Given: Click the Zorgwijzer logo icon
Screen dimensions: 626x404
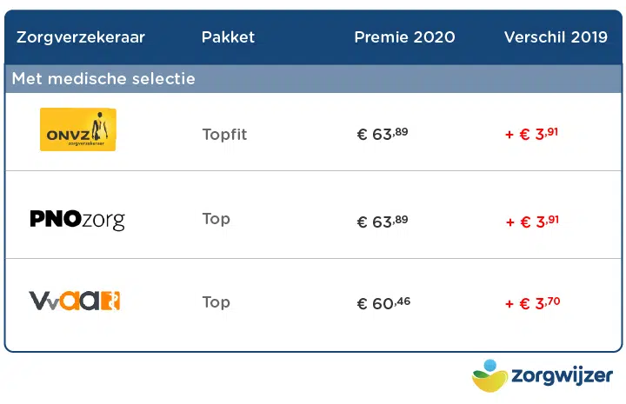Looking at the screenshot, I should 489,376.
